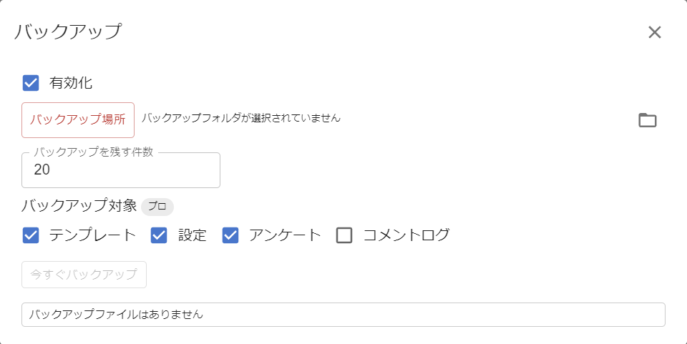Image resolution: width=687 pixels, height=344 pixels.
Task: Uncheck the アンケート checkbox box
Action: point(230,235)
